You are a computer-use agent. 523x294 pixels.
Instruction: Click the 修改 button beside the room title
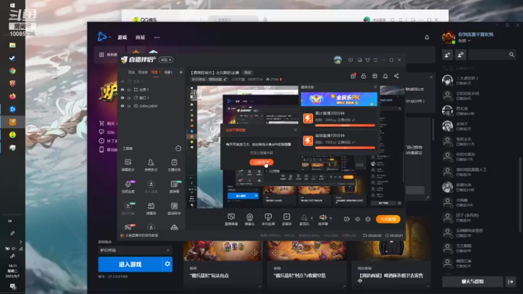pyautogui.click(x=248, y=73)
